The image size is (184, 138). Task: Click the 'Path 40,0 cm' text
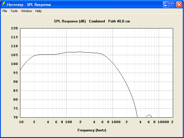tap(119, 21)
